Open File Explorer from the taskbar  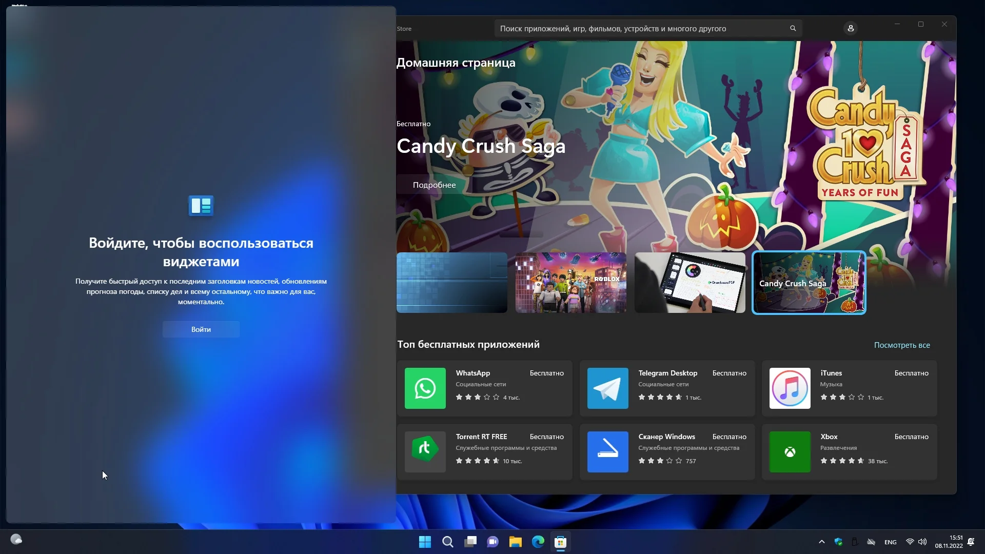[x=515, y=542]
